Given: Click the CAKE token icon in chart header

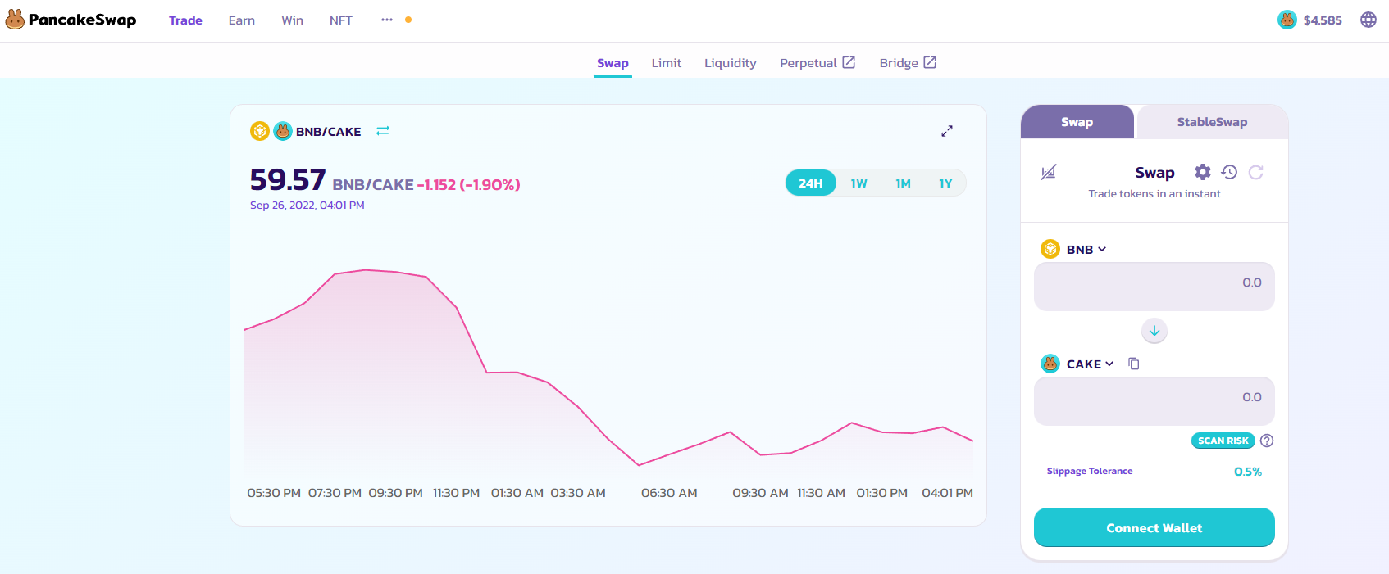Looking at the screenshot, I should pos(283,131).
